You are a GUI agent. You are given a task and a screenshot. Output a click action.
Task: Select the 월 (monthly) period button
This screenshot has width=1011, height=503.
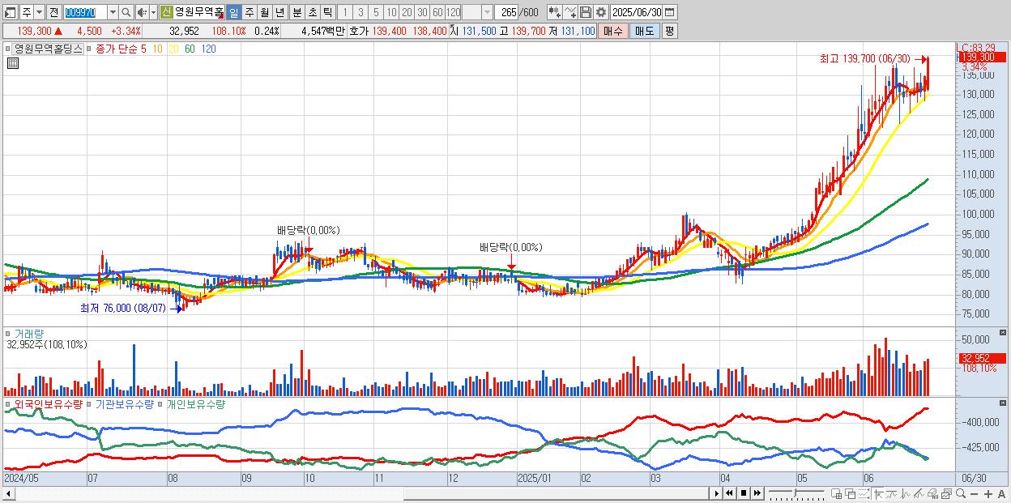pyautogui.click(x=264, y=12)
